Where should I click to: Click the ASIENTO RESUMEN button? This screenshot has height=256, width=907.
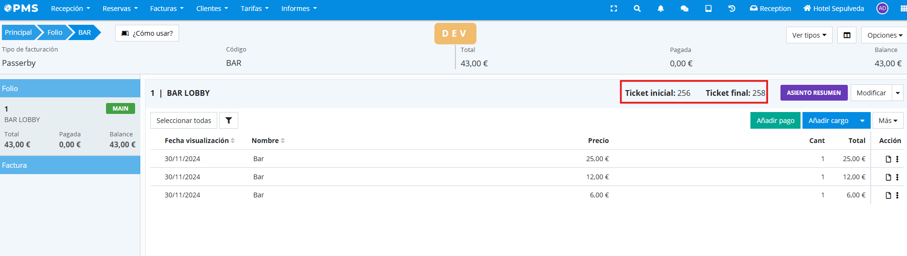(x=813, y=93)
